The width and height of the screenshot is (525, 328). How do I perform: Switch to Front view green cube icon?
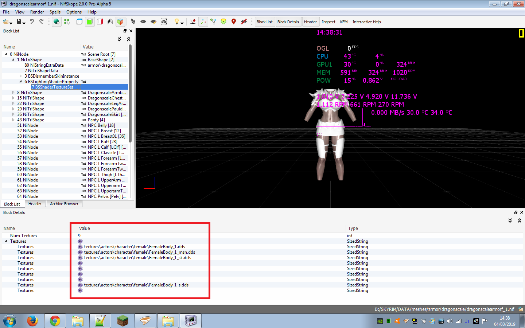click(x=89, y=22)
